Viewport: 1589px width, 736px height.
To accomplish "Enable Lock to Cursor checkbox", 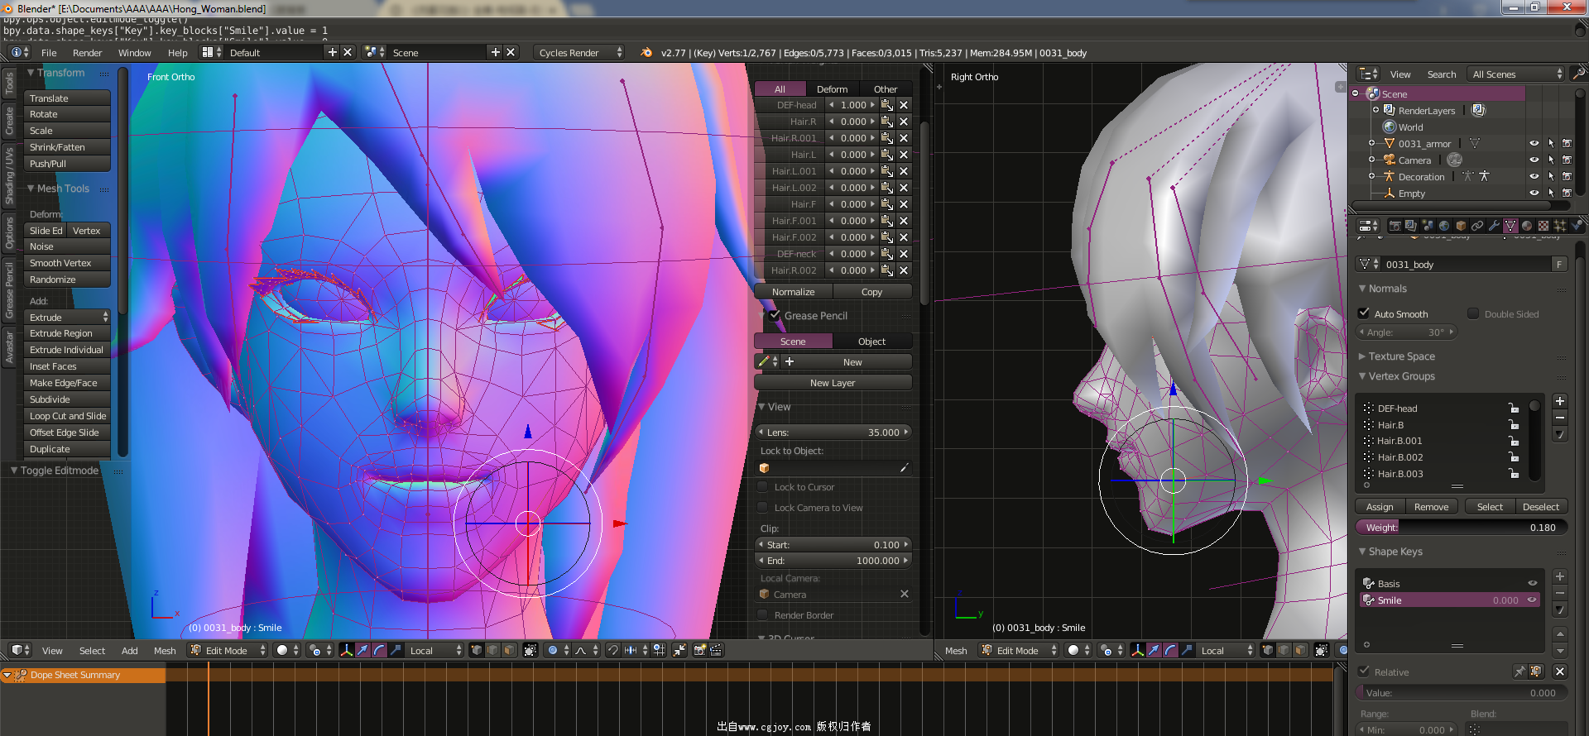I will coord(762,487).
